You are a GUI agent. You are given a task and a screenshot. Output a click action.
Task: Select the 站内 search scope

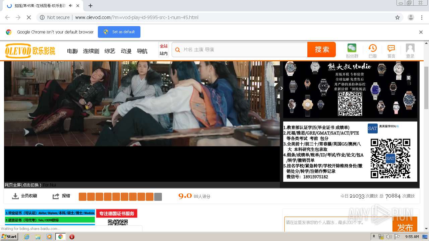(164, 54)
